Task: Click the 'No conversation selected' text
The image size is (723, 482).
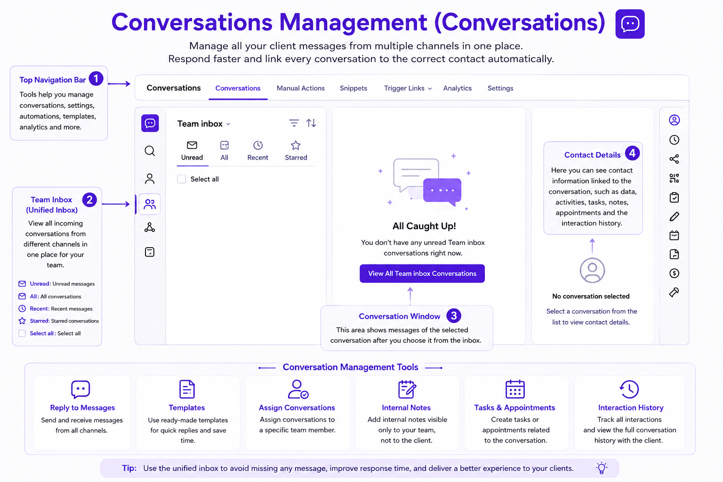Action: [x=591, y=296]
